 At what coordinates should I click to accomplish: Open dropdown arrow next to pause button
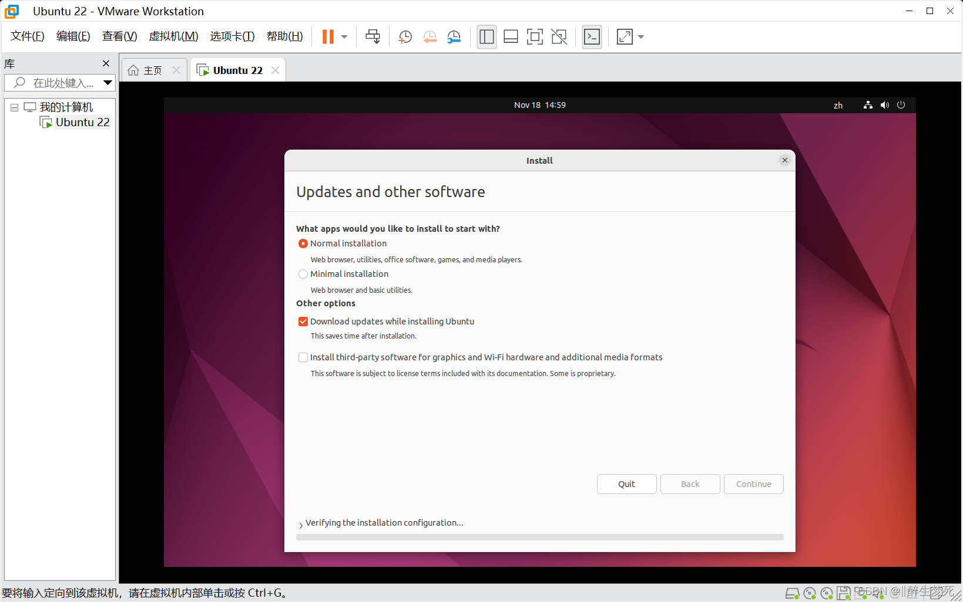tap(344, 36)
